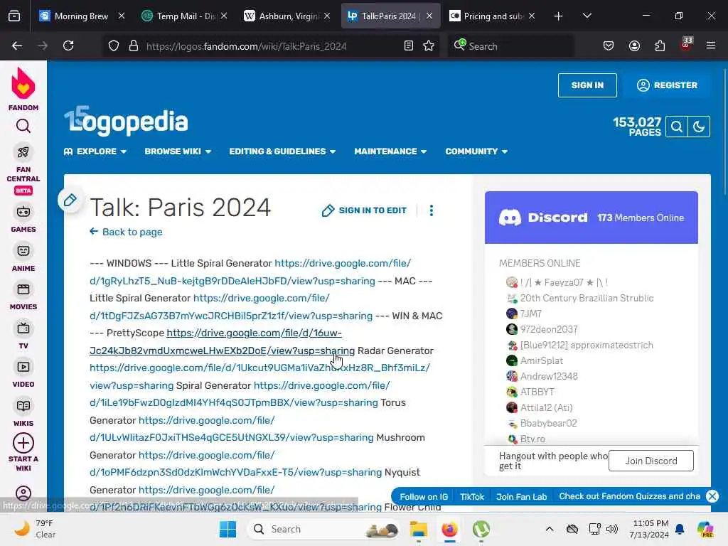This screenshot has height=546, width=728.
Task: Open Fan Central rocket icon
Action: [23, 152]
